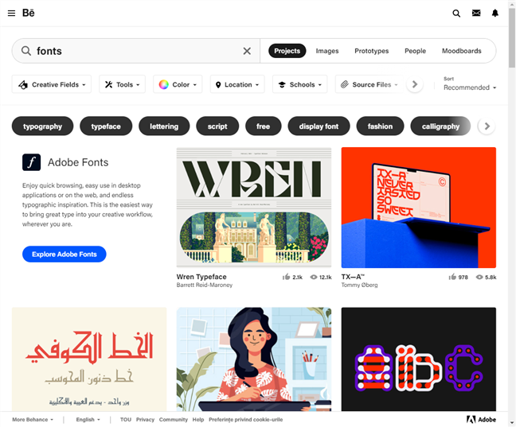Visit Barrett Reid-Maroney's profile

click(x=205, y=285)
